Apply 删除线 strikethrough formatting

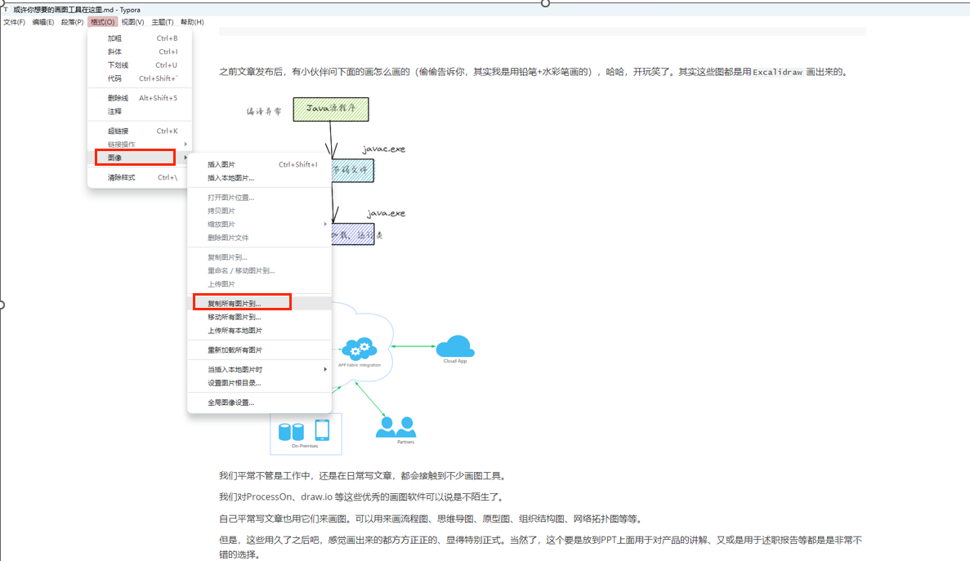[x=140, y=98]
